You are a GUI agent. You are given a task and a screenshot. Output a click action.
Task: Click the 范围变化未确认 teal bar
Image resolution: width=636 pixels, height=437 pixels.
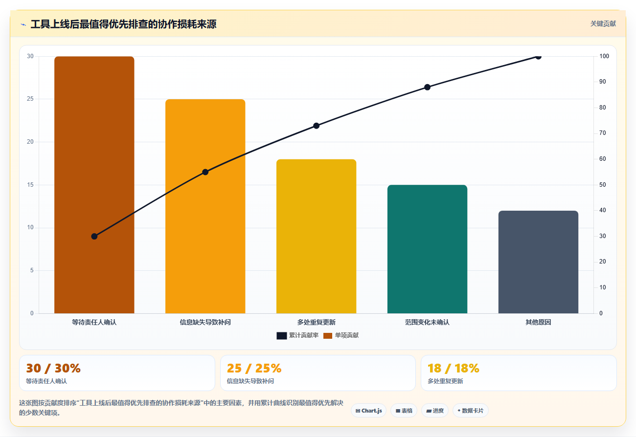click(x=427, y=249)
